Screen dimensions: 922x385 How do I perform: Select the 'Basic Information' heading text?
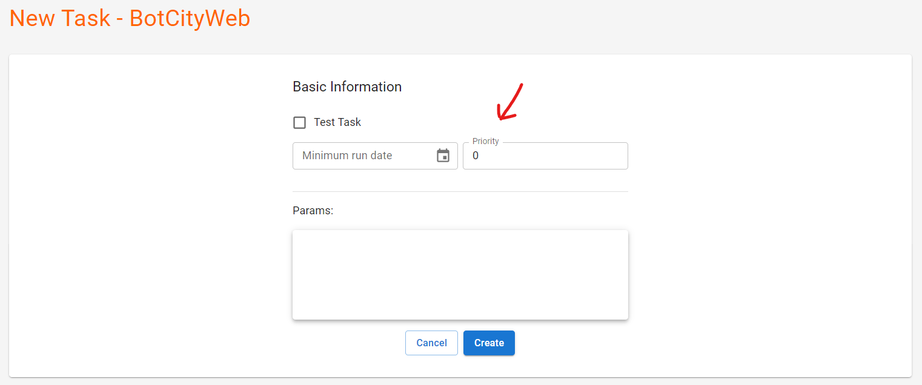click(x=347, y=87)
